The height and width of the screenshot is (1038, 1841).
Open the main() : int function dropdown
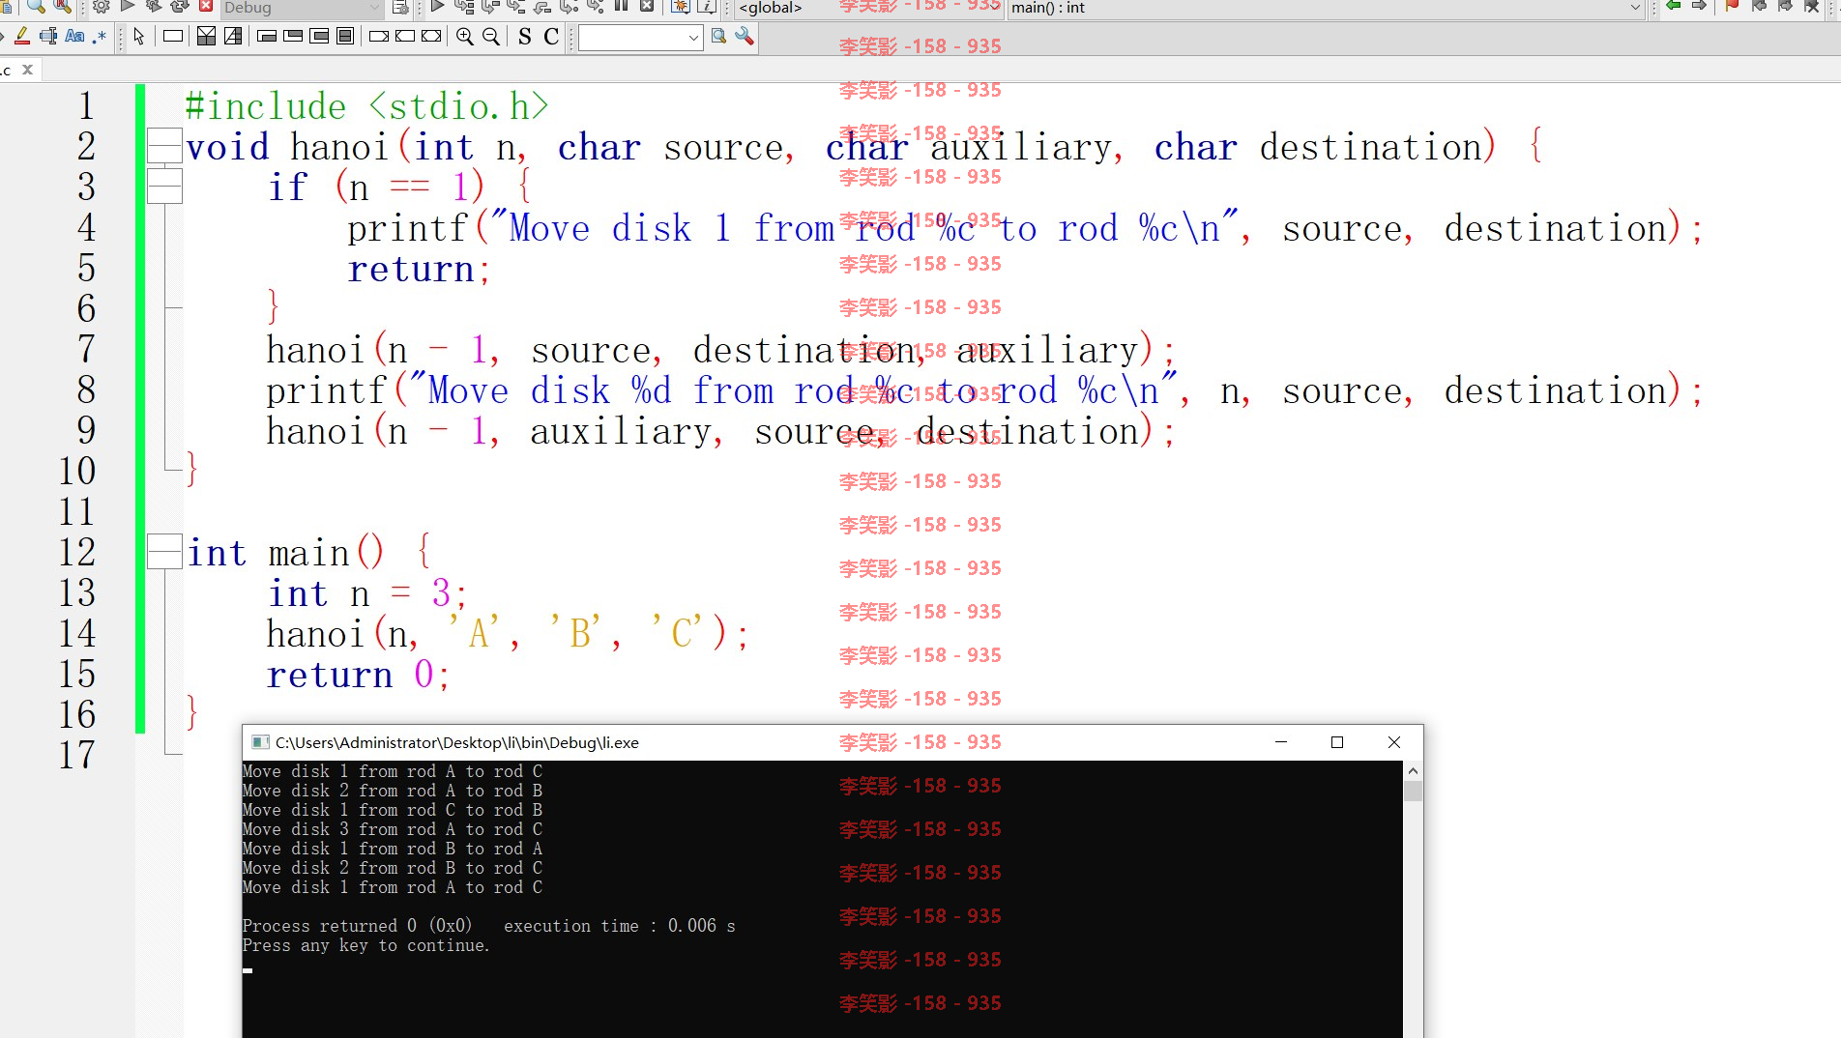[1326, 8]
